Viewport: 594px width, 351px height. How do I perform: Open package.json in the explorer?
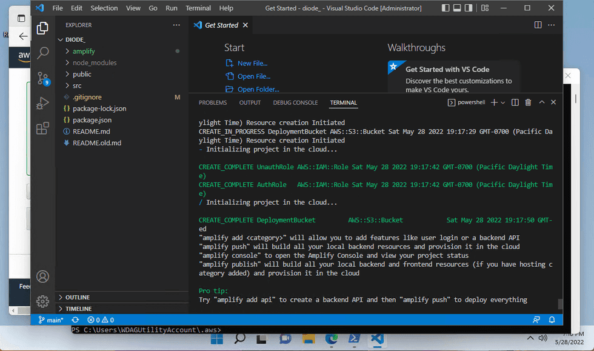(92, 120)
